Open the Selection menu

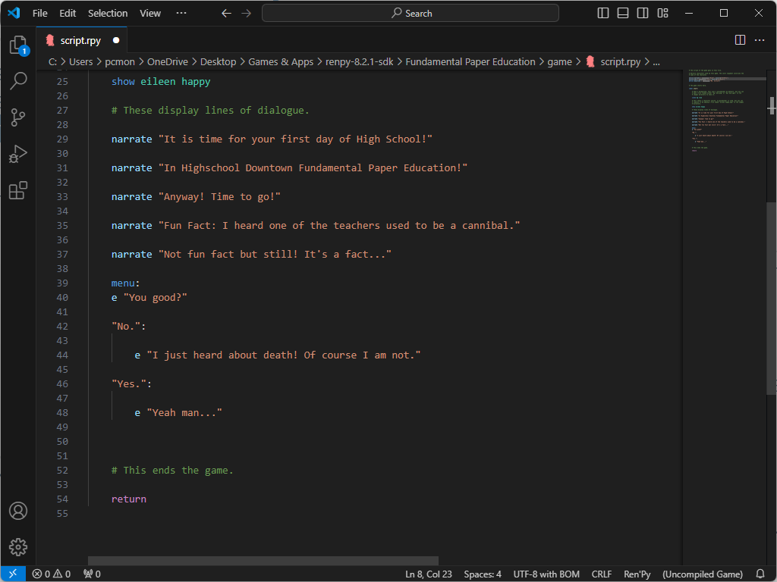point(108,13)
